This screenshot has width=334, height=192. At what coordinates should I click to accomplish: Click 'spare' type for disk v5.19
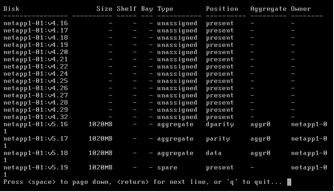(x=167, y=168)
